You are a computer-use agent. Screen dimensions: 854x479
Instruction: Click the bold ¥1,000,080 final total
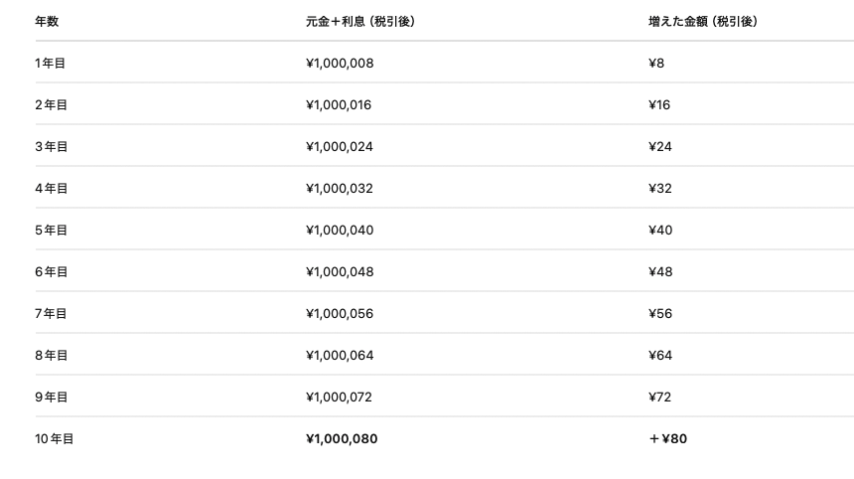coord(342,439)
